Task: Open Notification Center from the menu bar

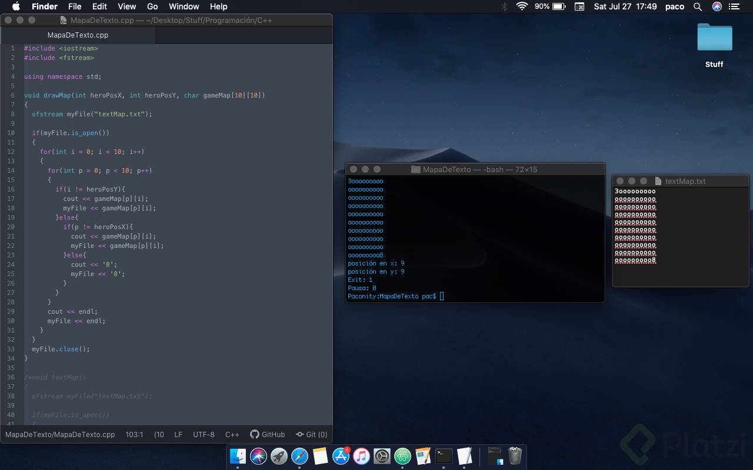Action: click(733, 6)
